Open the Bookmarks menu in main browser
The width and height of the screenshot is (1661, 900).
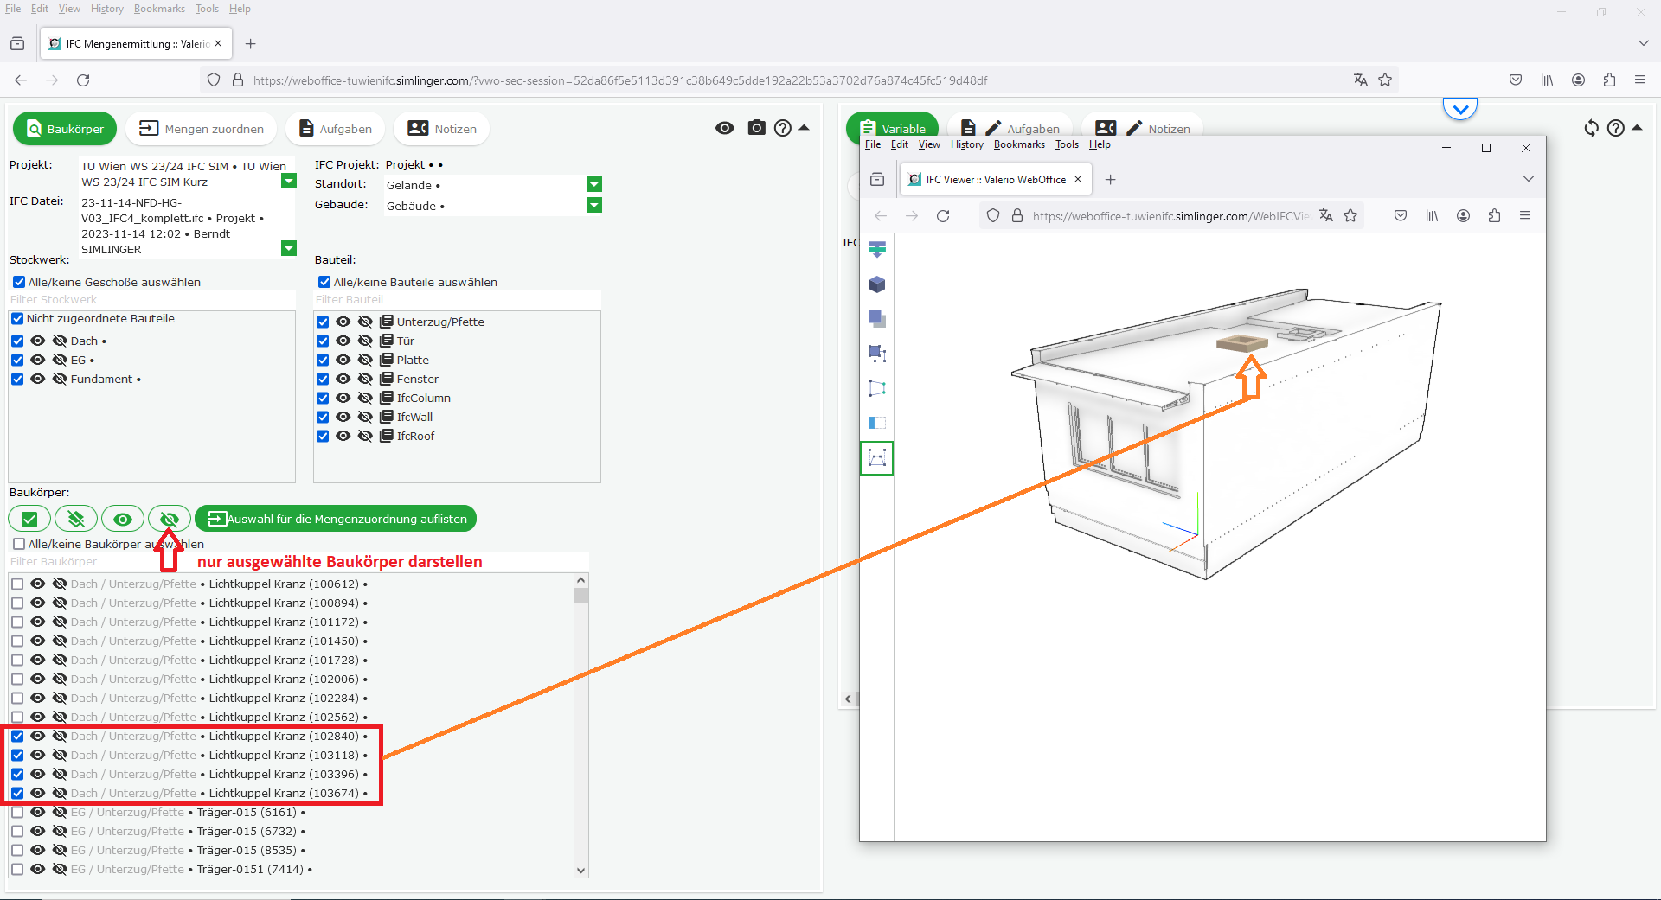pyautogui.click(x=159, y=9)
